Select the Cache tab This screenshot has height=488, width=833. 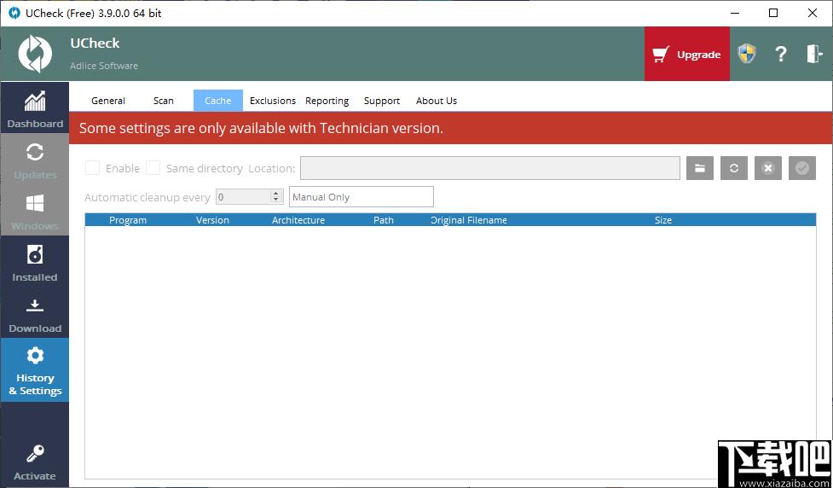click(217, 101)
